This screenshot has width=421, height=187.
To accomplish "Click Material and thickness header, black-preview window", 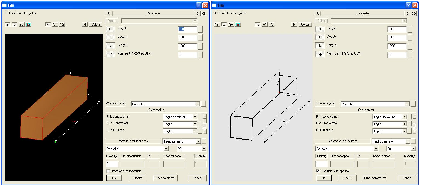I will (x=133, y=141).
